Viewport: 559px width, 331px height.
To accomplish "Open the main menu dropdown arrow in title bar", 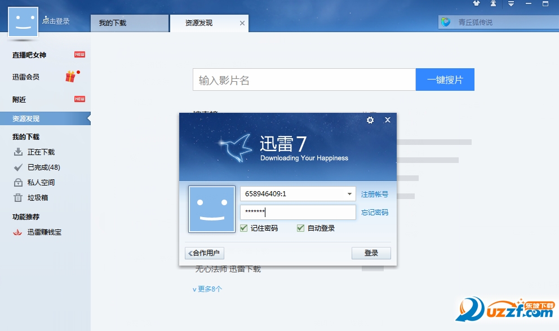I will click(x=511, y=3).
